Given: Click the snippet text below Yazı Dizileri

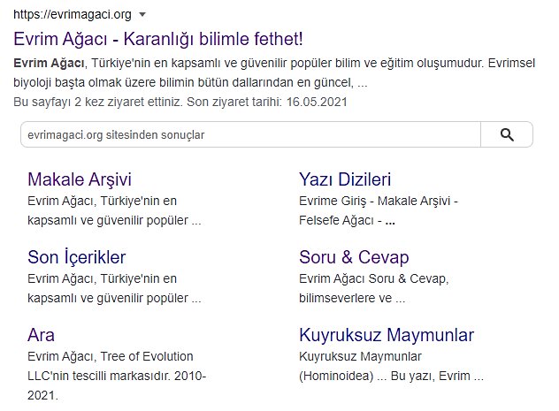Looking at the screenshot, I should [378, 210].
